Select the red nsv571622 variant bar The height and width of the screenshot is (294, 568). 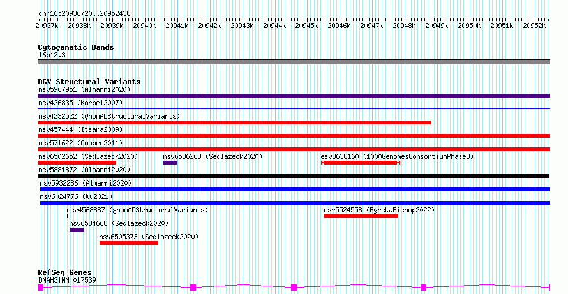tap(294, 149)
